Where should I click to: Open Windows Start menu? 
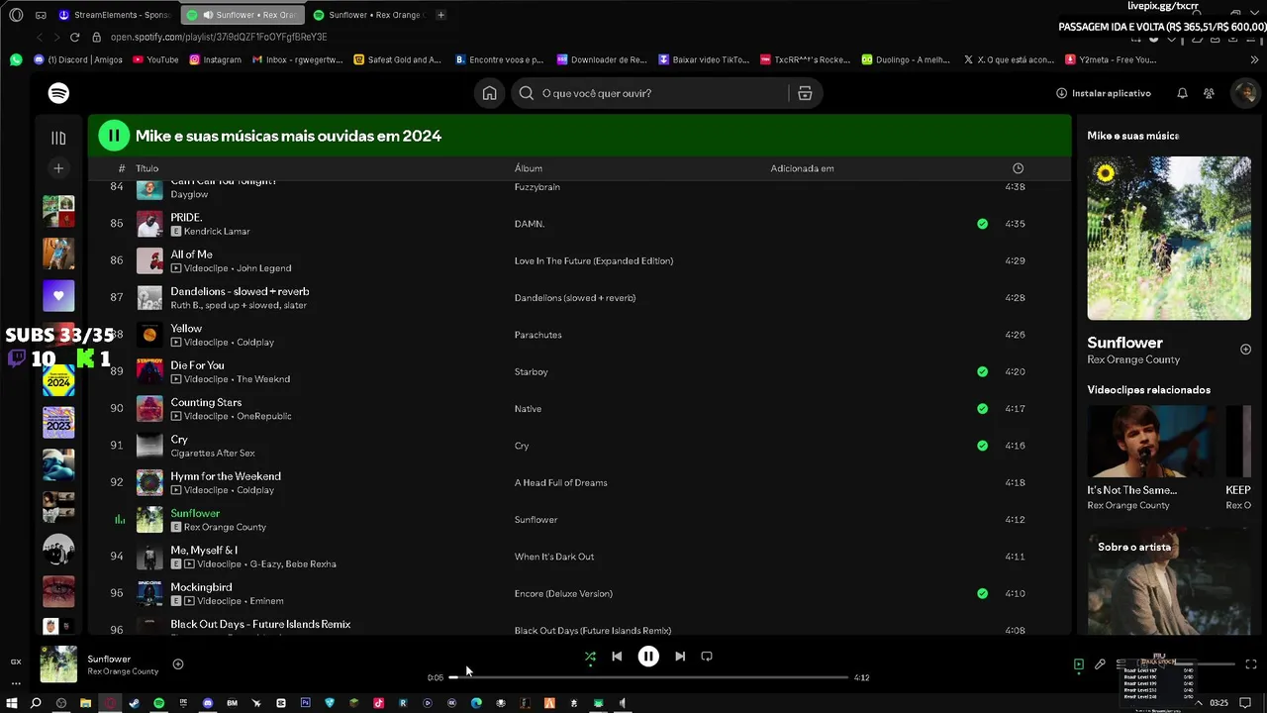[x=13, y=703]
